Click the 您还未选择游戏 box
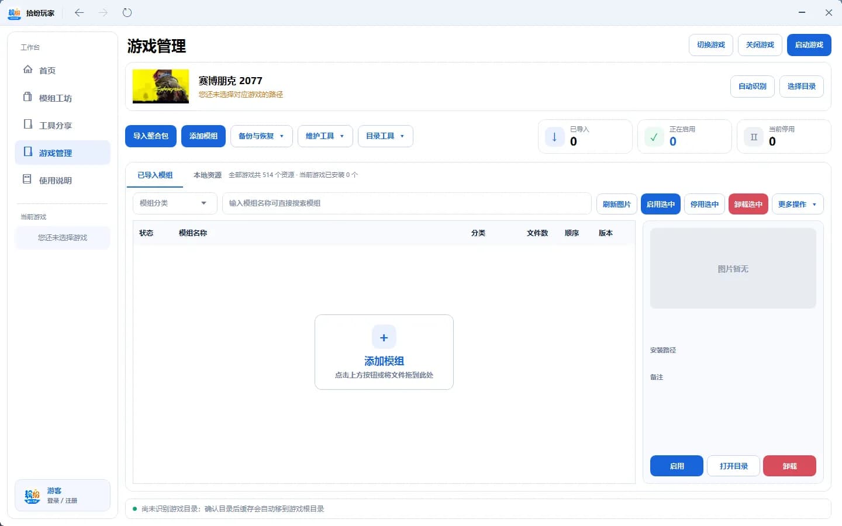The height and width of the screenshot is (526, 842). 63,238
